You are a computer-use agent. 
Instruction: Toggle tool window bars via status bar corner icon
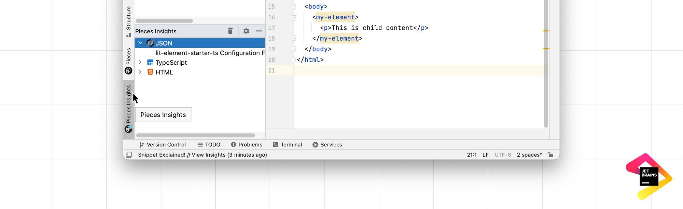[129, 155]
